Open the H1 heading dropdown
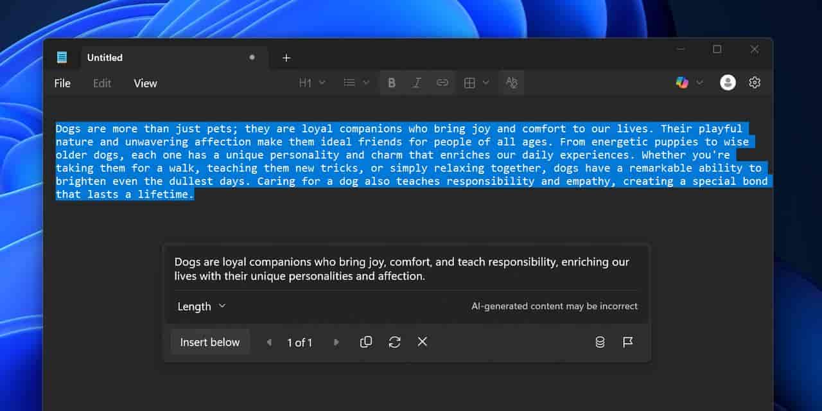This screenshot has height=411, width=822. click(x=312, y=83)
